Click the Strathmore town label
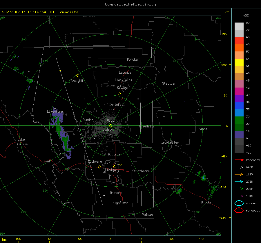Viewport: 261px width, 243px height. coord(141,171)
